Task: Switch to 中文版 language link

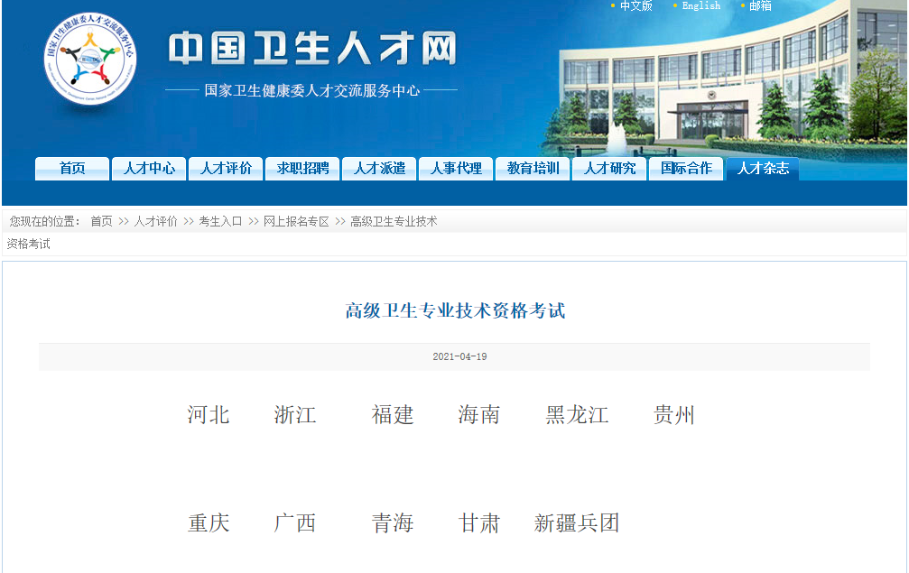Action: [635, 6]
